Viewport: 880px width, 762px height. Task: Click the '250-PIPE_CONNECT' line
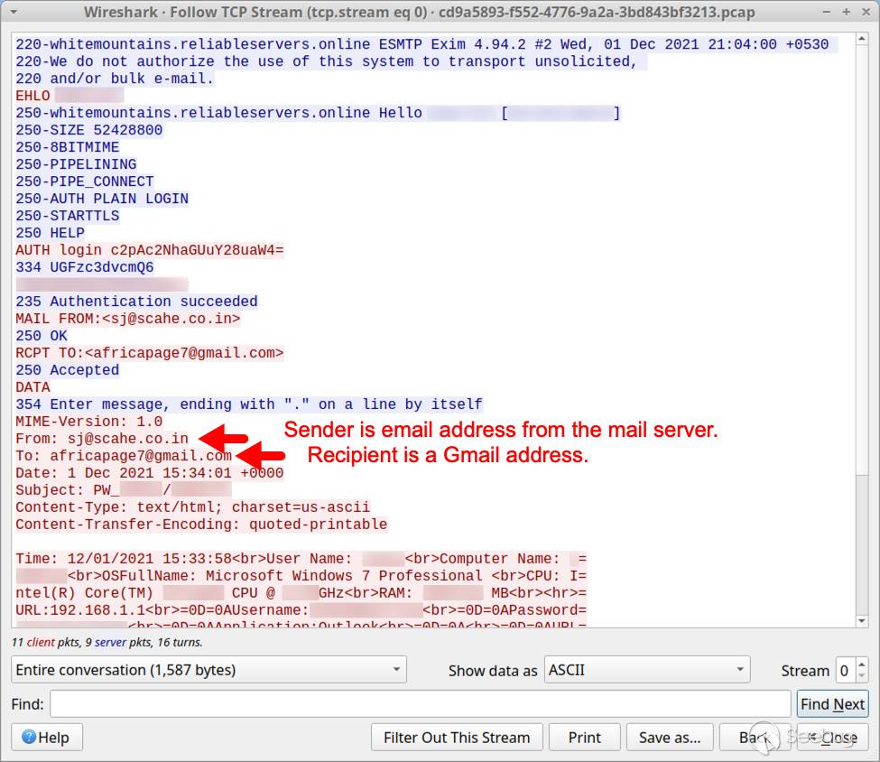click(x=85, y=181)
